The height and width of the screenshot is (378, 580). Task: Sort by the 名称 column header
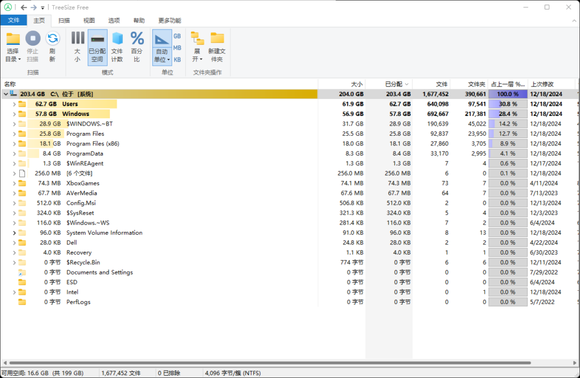pyautogui.click(x=159, y=84)
